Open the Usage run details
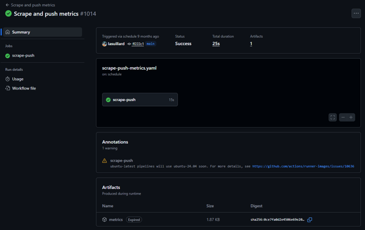Viewport: 365px width, 230px height. pyautogui.click(x=18, y=79)
